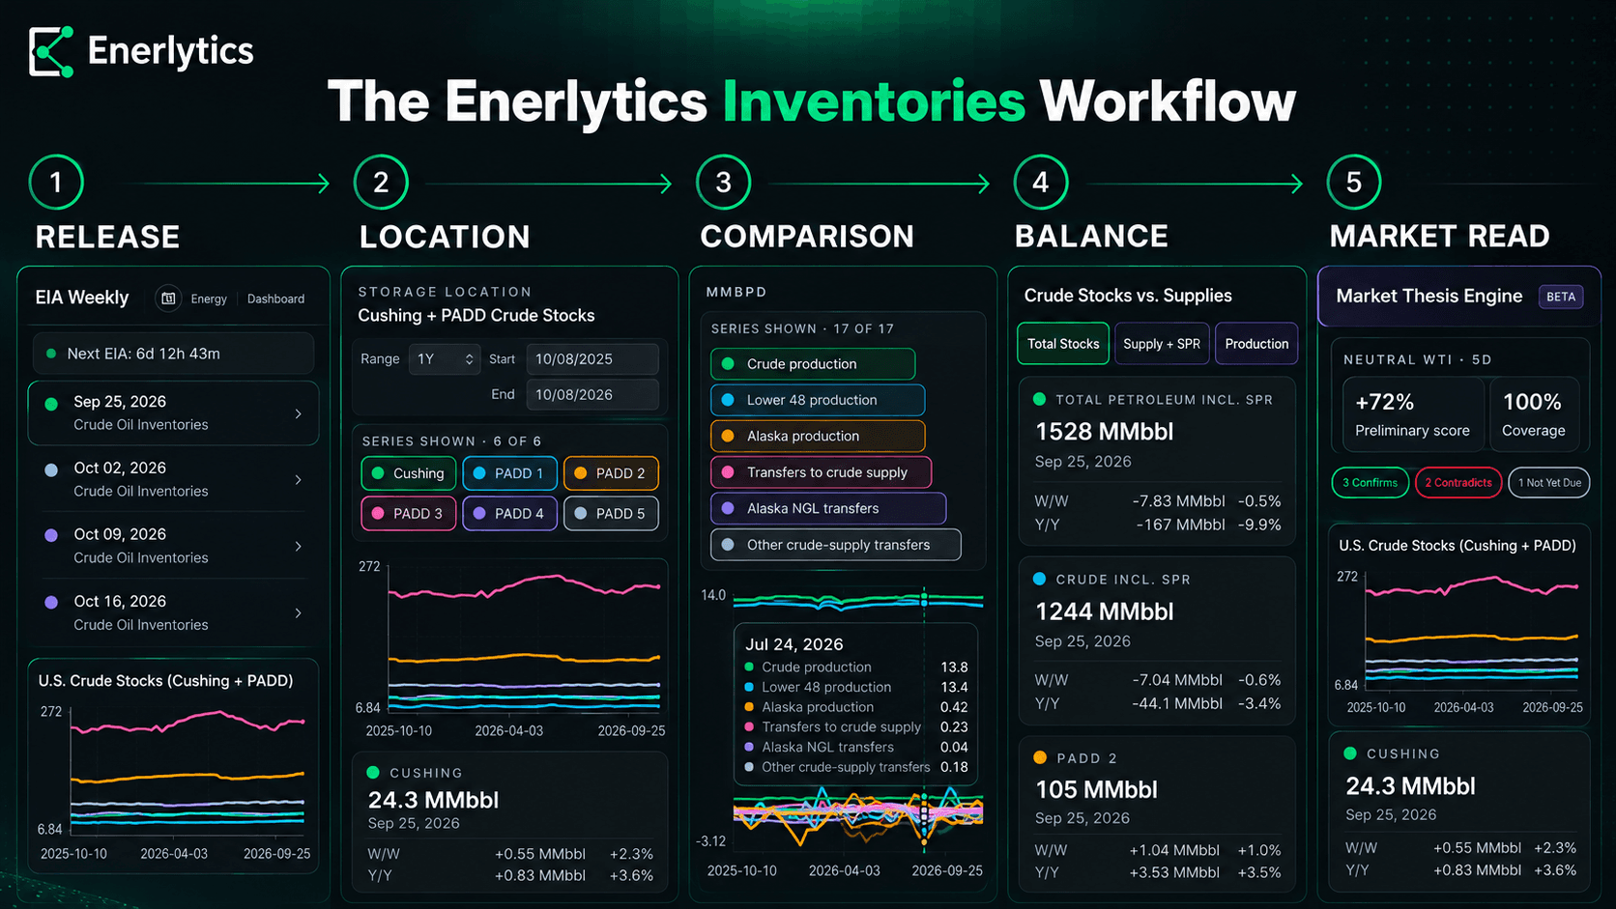Click the 1 Not Yet Due badge
Viewport: 1616px width, 909px height.
tap(1549, 482)
